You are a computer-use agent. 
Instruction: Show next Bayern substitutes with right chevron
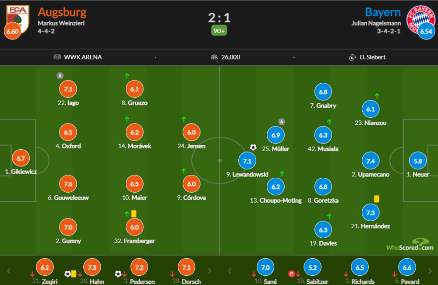430,271
